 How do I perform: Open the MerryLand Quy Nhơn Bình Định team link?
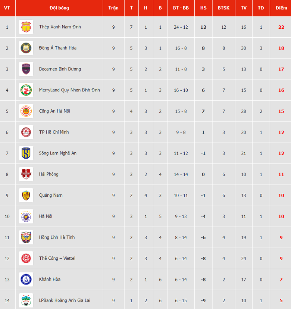click(69, 90)
